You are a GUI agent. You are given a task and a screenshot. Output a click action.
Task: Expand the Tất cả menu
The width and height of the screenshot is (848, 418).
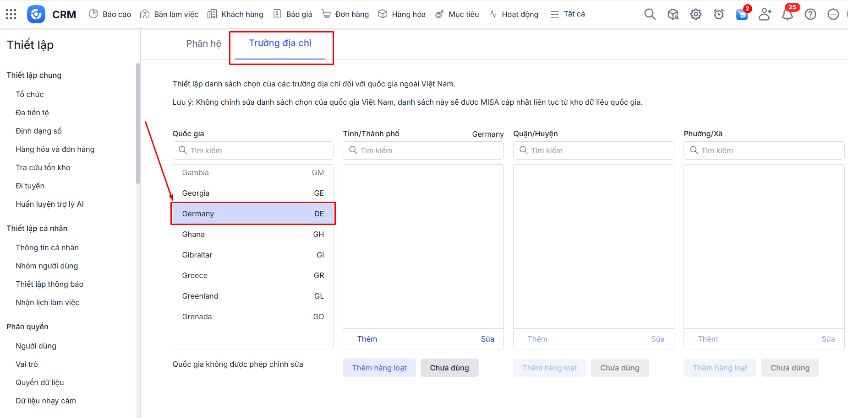coord(568,14)
